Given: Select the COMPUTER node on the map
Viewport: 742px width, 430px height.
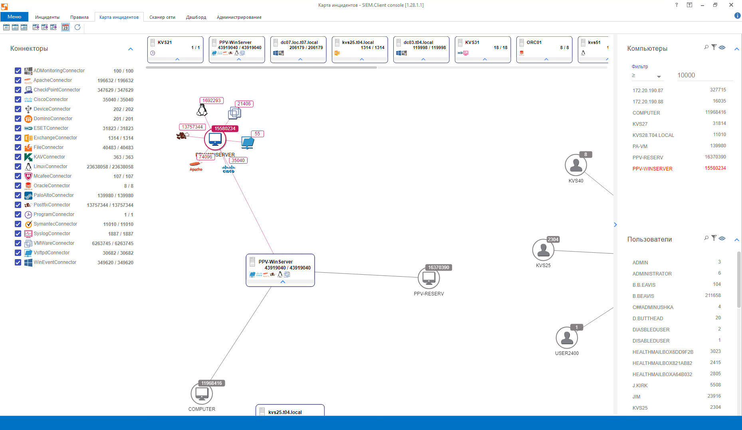Looking at the screenshot, I should 202,394.
